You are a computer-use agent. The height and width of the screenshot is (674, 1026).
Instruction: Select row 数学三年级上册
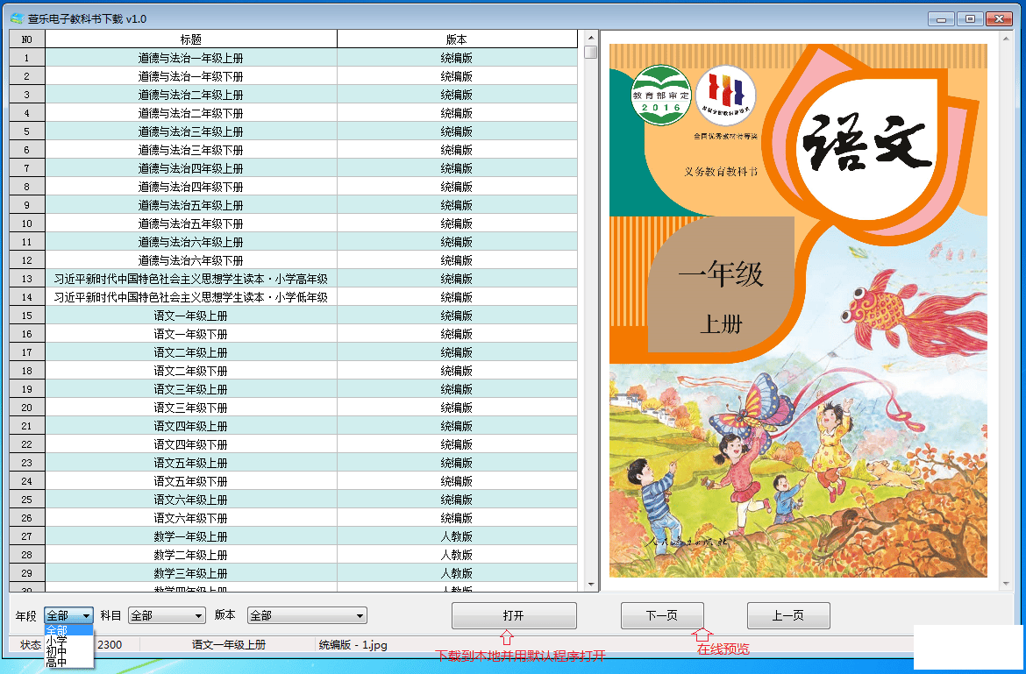[x=293, y=572]
